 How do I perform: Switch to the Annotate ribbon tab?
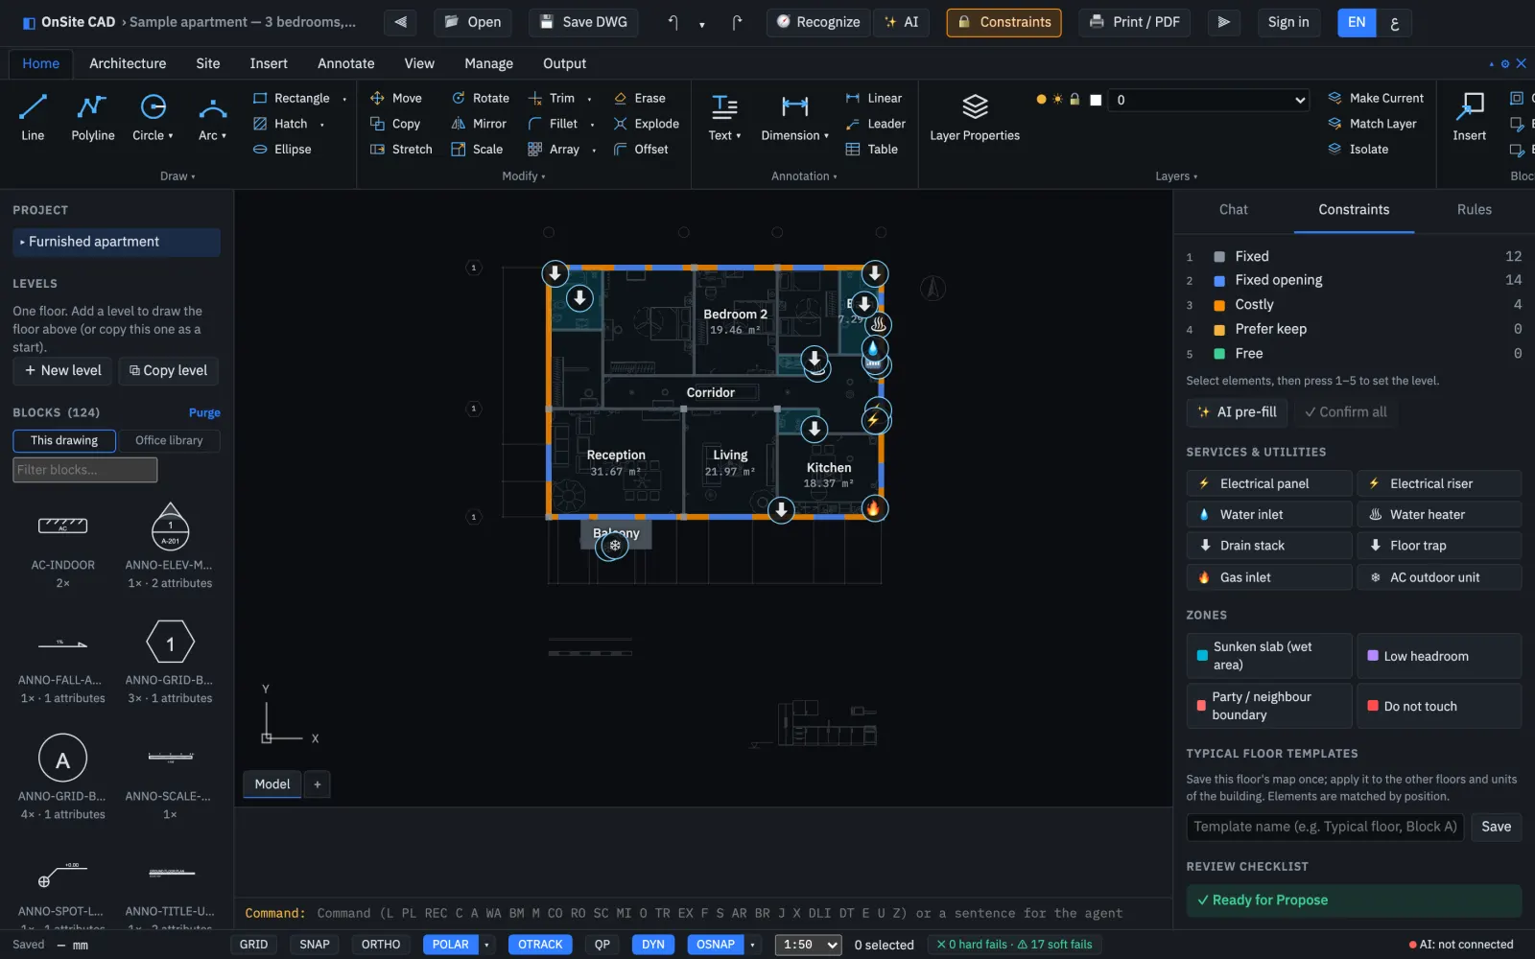click(x=346, y=63)
